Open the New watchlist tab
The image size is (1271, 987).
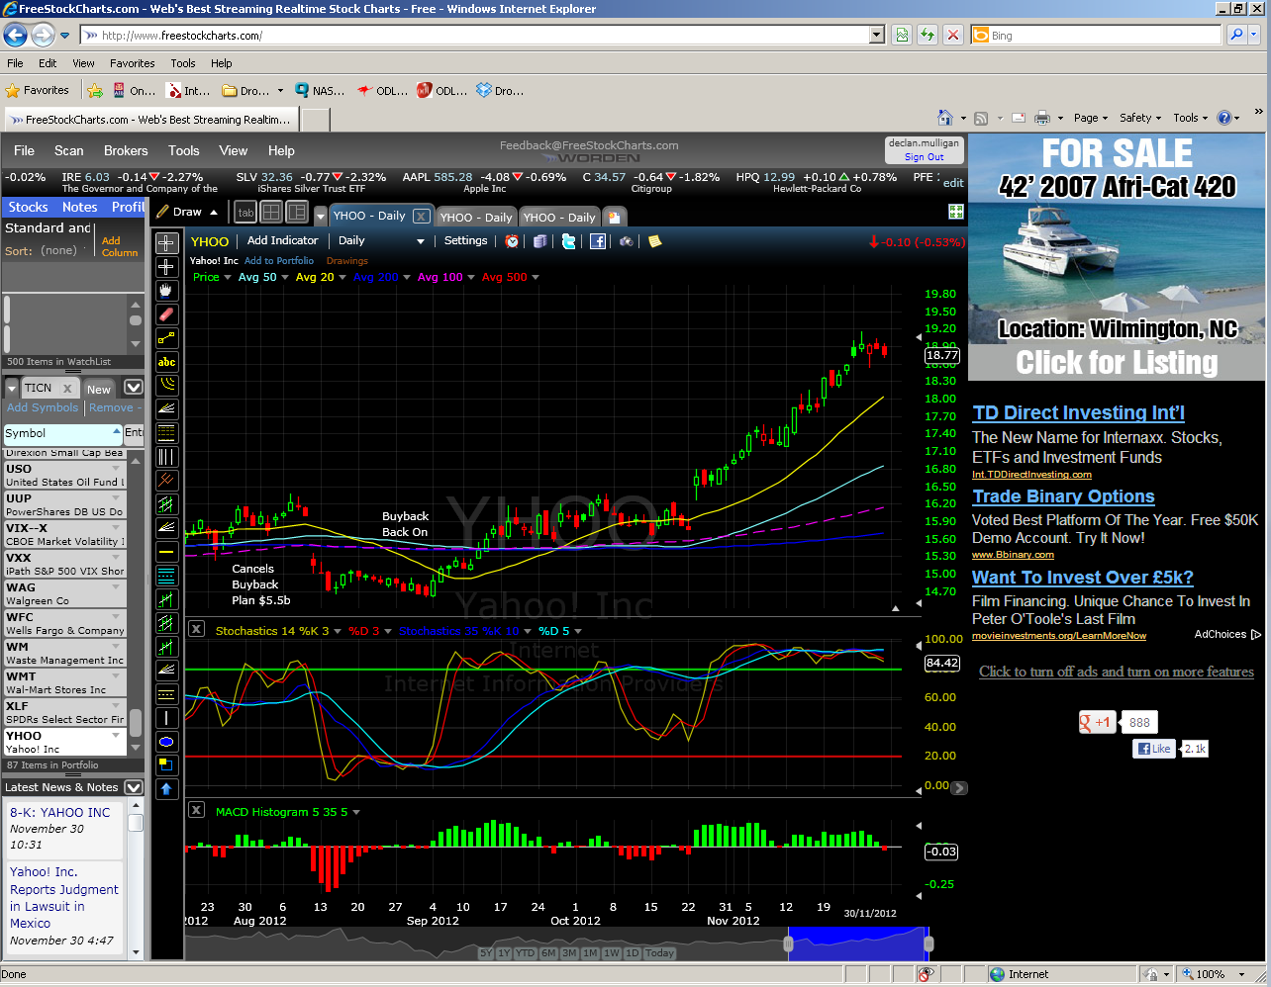99,389
